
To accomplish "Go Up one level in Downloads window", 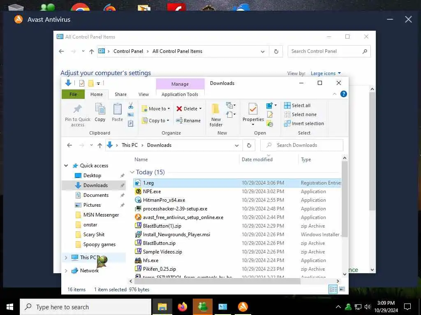I will pos(100,145).
